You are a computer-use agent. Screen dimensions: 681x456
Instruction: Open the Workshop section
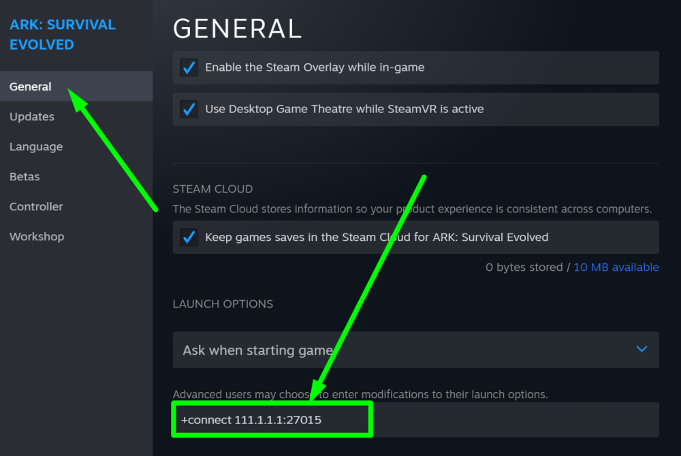point(37,236)
